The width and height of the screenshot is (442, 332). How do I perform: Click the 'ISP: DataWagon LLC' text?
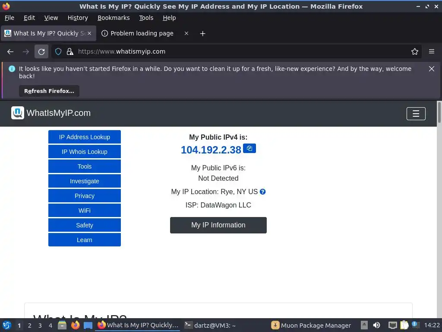click(218, 205)
